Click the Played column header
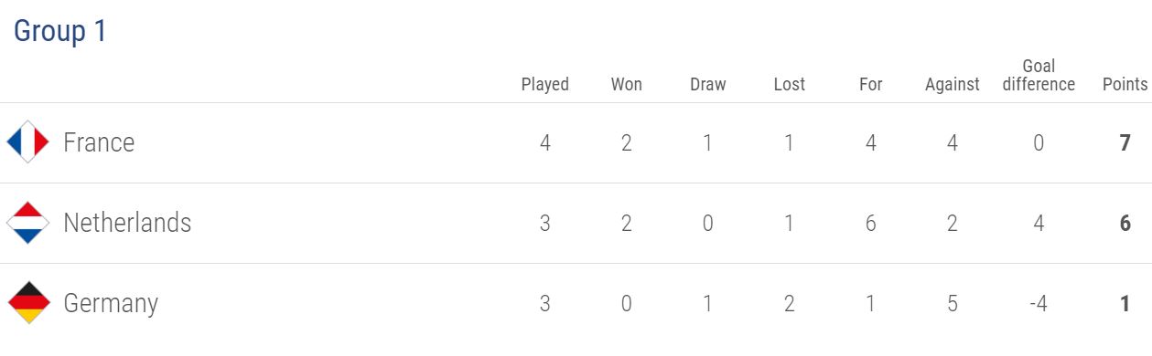 click(x=545, y=84)
